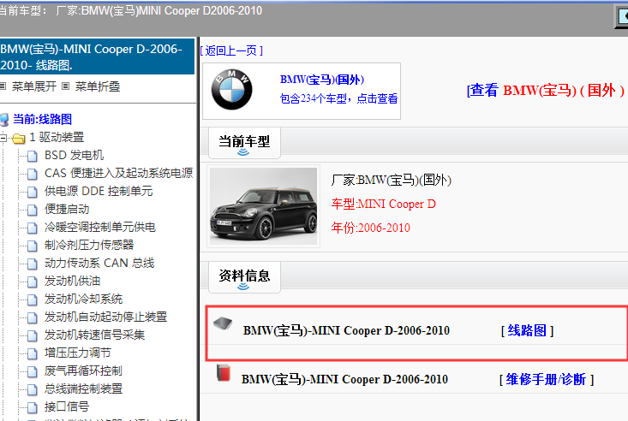Click the 菜单折叠 list icon

(66, 86)
